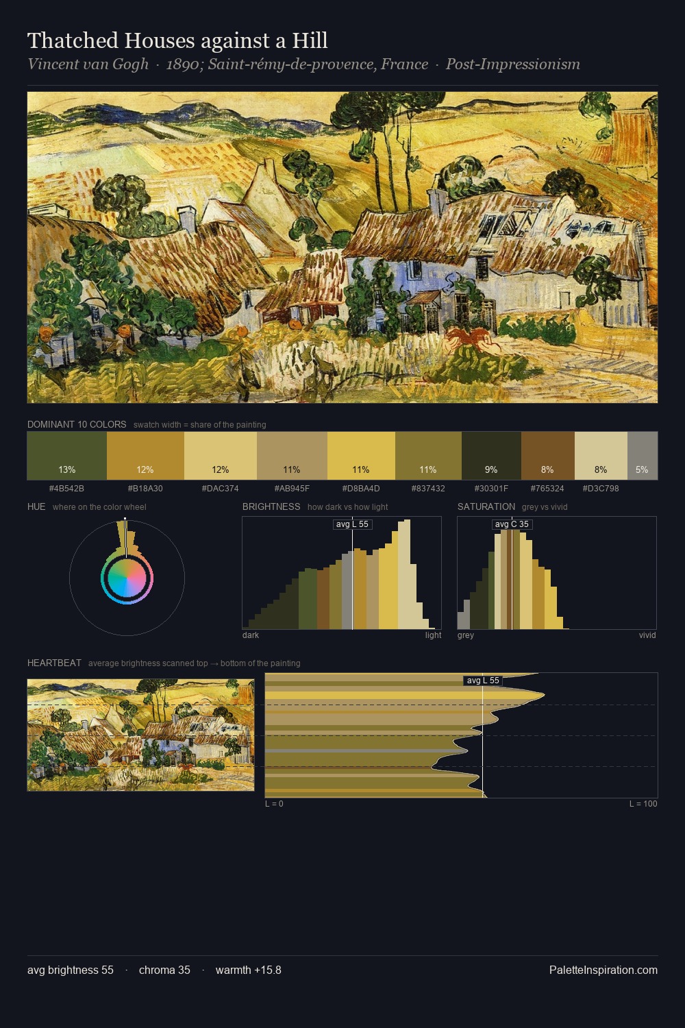Click the 'dark' axis label under Brightness
Image resolution: width=685 pixels, height=1028 pixels.
251,635
